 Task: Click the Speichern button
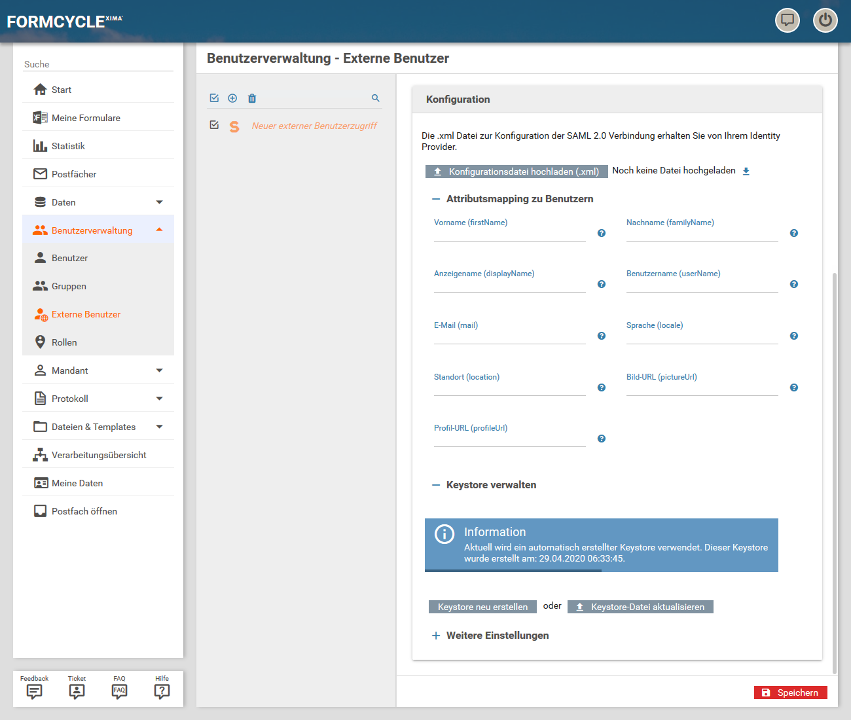tap(790, 693)
